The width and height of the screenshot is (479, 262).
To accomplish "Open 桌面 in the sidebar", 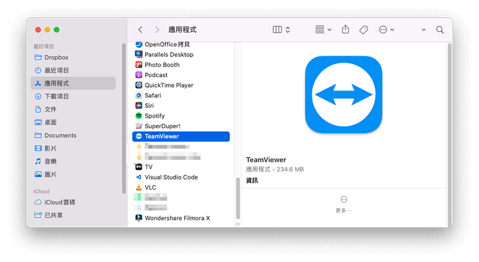I will [73, 122].
